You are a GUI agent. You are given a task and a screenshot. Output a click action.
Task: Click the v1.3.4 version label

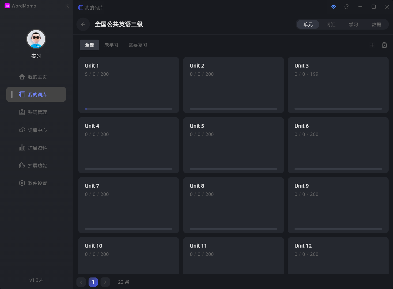coord(36,280)
